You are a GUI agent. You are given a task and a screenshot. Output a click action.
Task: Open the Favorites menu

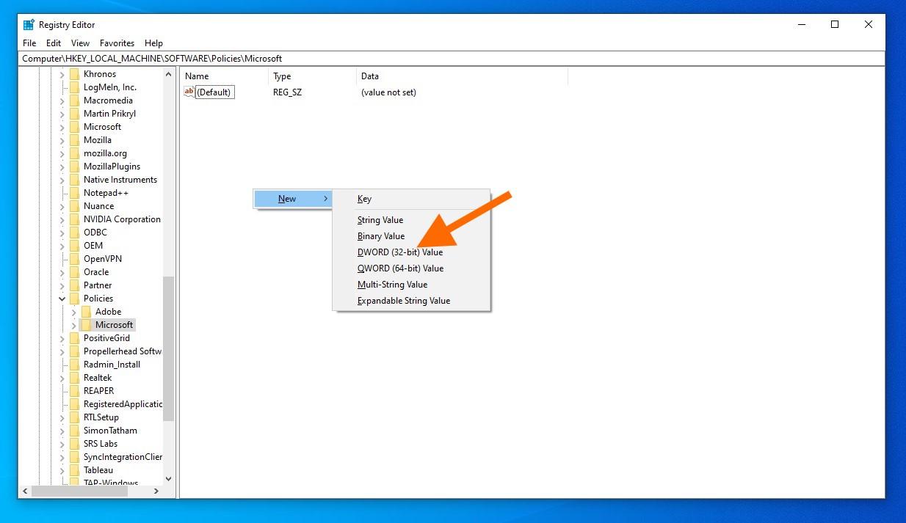coord(117,43)
